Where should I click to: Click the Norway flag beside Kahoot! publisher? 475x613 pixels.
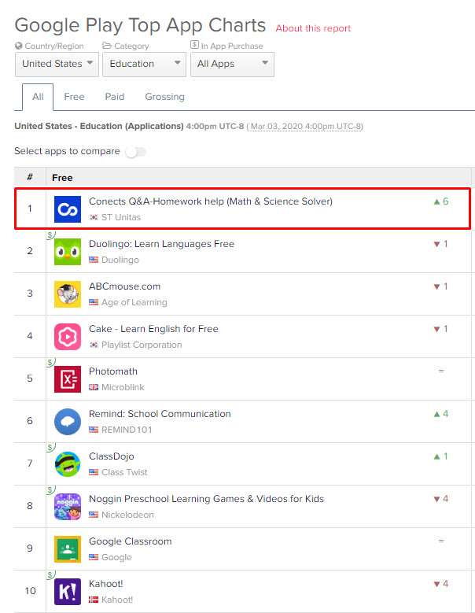point(94,600)
